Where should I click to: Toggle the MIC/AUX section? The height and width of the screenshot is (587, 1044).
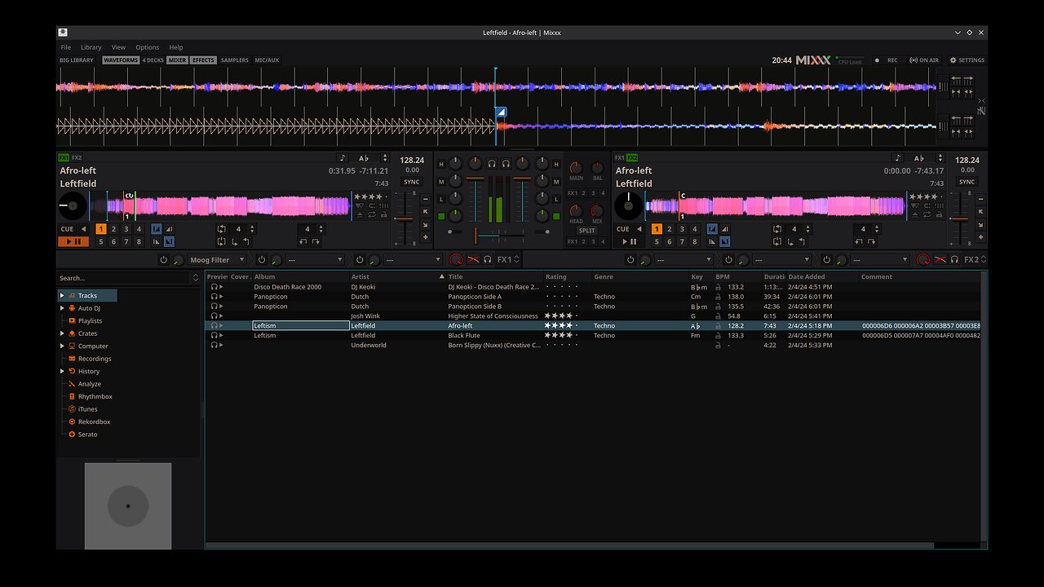coord(267,60)
